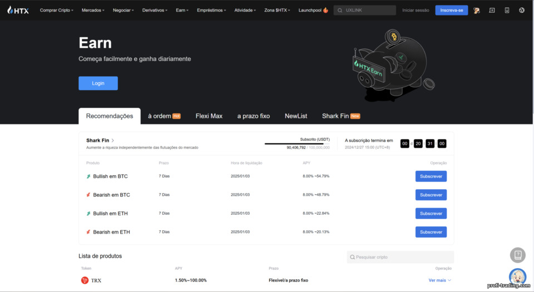Viewport: 534px width, 292px height.
Task: Open the support chat avatar icon
Action: click(x=518, y=276)
